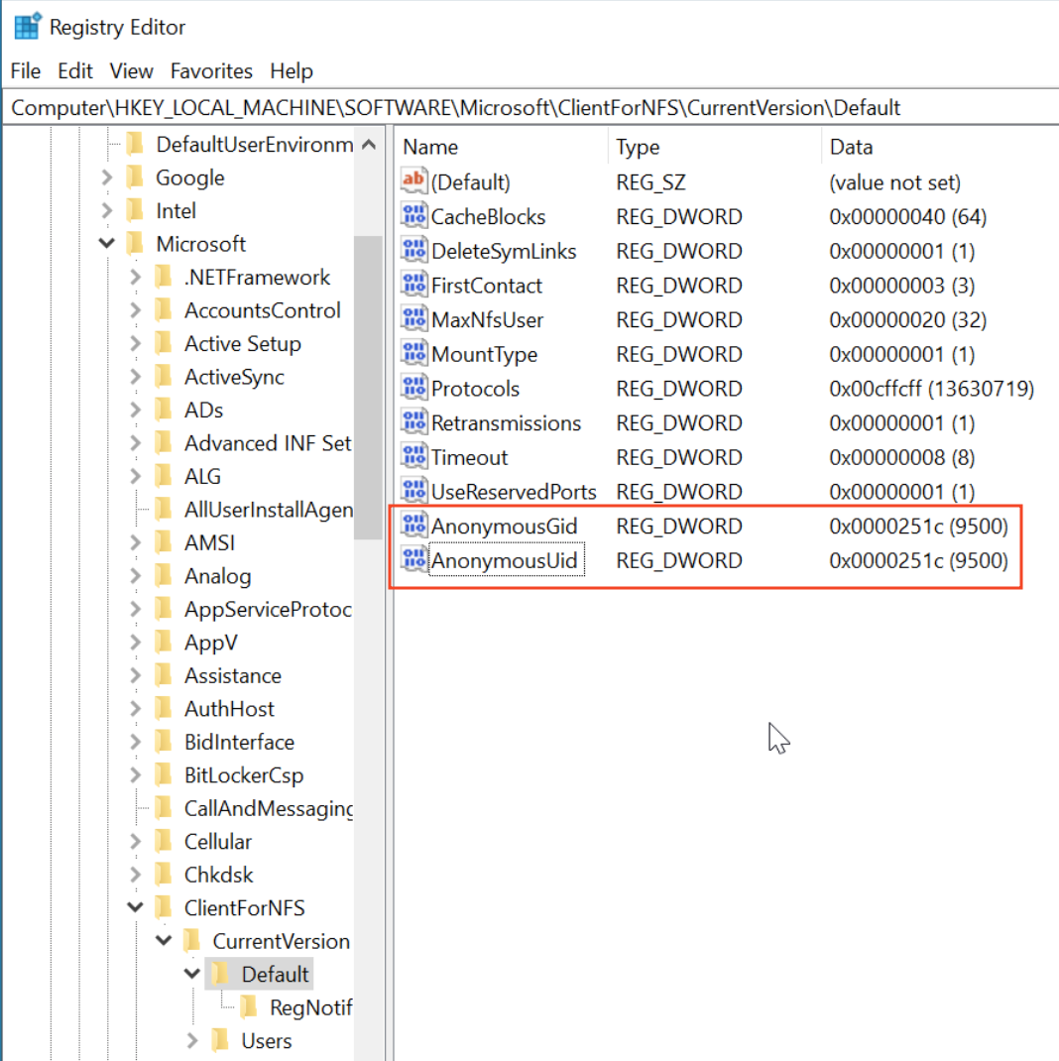The image size is (1059, 1061).
Task: Click the Registry Editor app icon in title bar
Action: point(27,27)
